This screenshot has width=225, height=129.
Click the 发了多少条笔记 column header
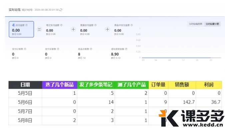point(96,85)
